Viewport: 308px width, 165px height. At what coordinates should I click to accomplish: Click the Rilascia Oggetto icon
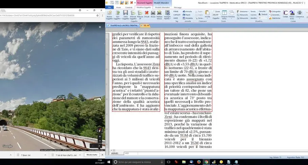point(133,15)
